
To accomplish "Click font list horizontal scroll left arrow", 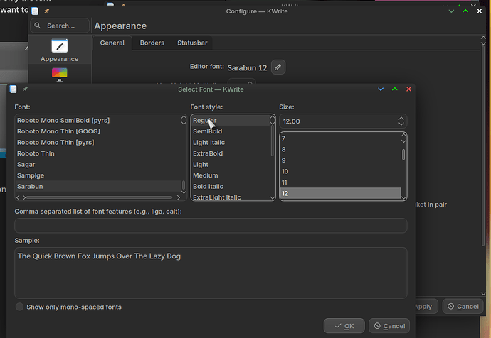I will click(x=18, y=197).
